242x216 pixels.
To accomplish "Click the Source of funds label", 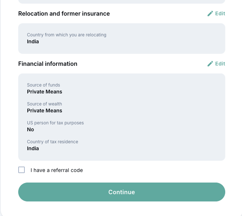I will (x=43, y=85).
